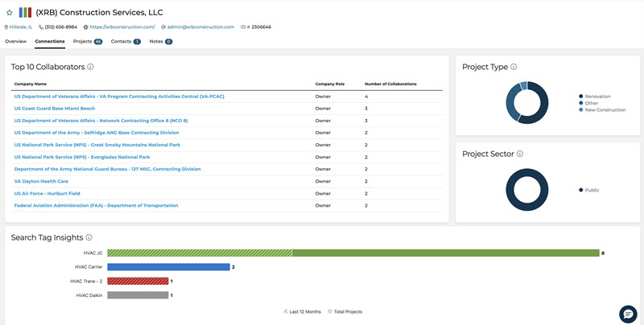Open Federal Aviation Administration collaborator link
This screenshot has width=644, height=325.
[x=96, y=205]
